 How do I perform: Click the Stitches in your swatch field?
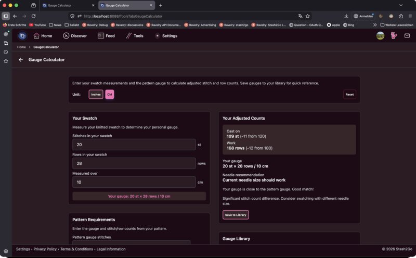tap(134, 145)
